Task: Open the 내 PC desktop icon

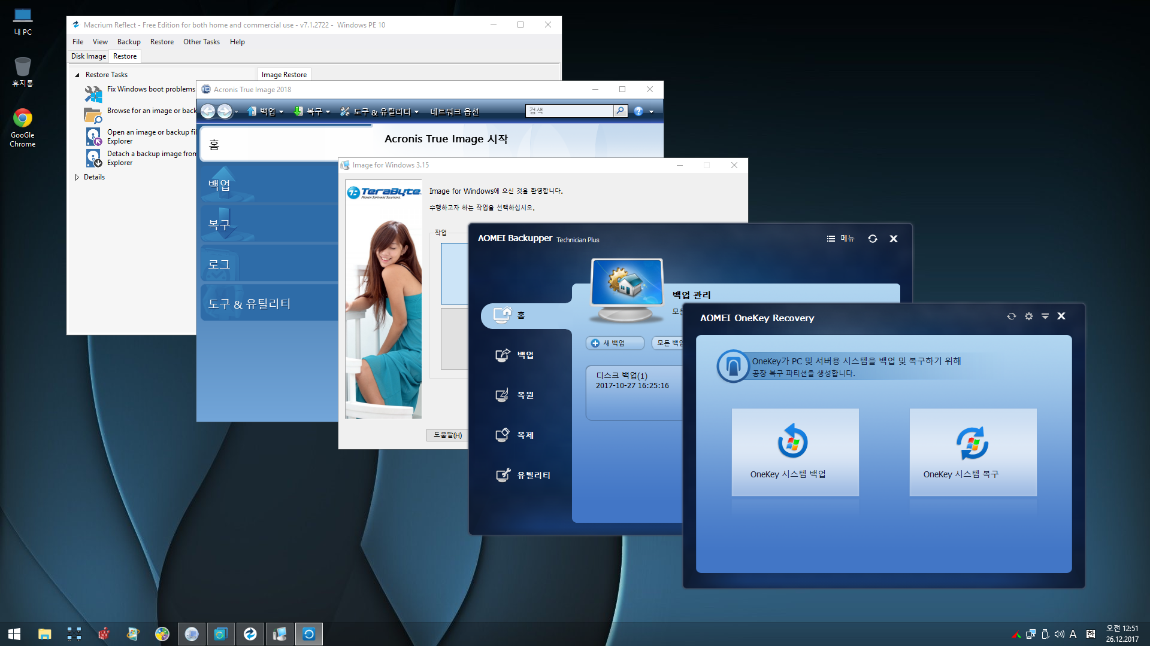Action: pos(23,22)
